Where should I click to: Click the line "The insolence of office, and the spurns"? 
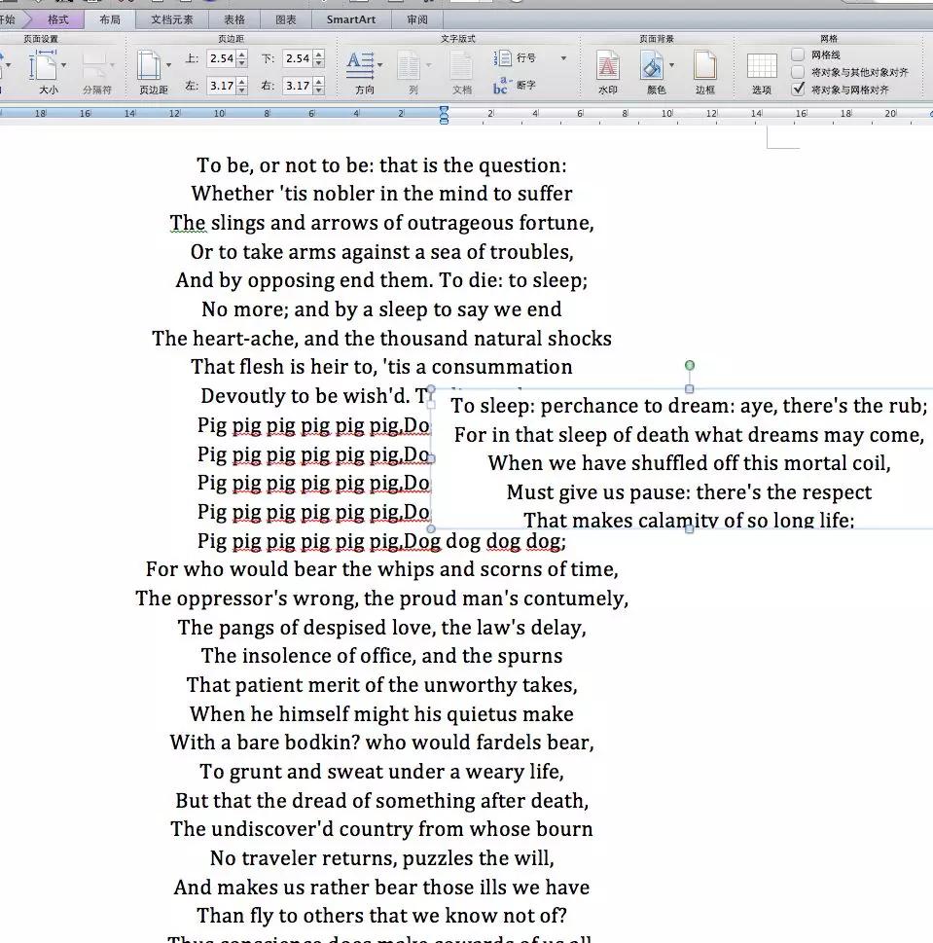(381, 656)
